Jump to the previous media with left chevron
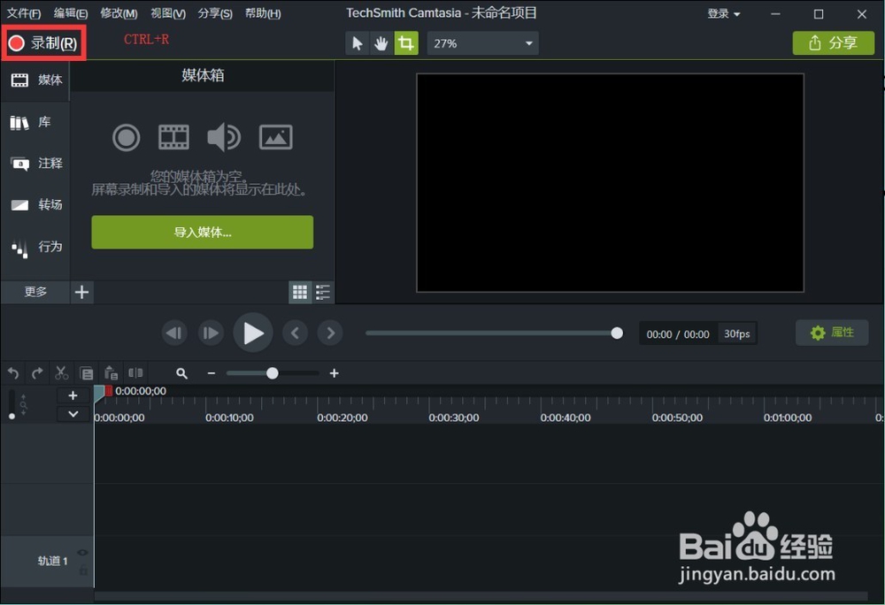The width and height of the screenshot is (885, 605). (295, 333)
